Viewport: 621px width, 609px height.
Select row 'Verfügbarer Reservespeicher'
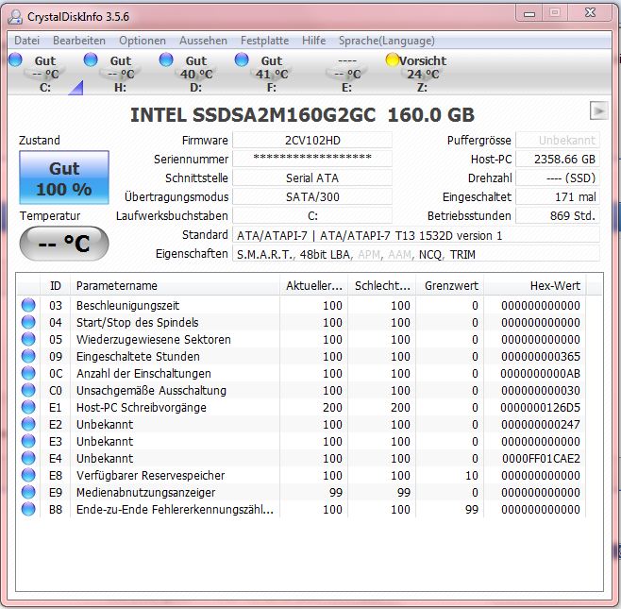[x=301, y=476]
